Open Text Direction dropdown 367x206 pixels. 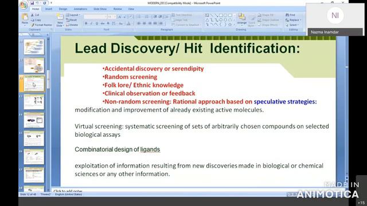[x=182, y=15]
